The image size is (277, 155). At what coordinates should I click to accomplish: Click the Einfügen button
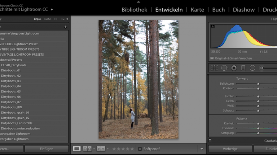coord(47,149)
